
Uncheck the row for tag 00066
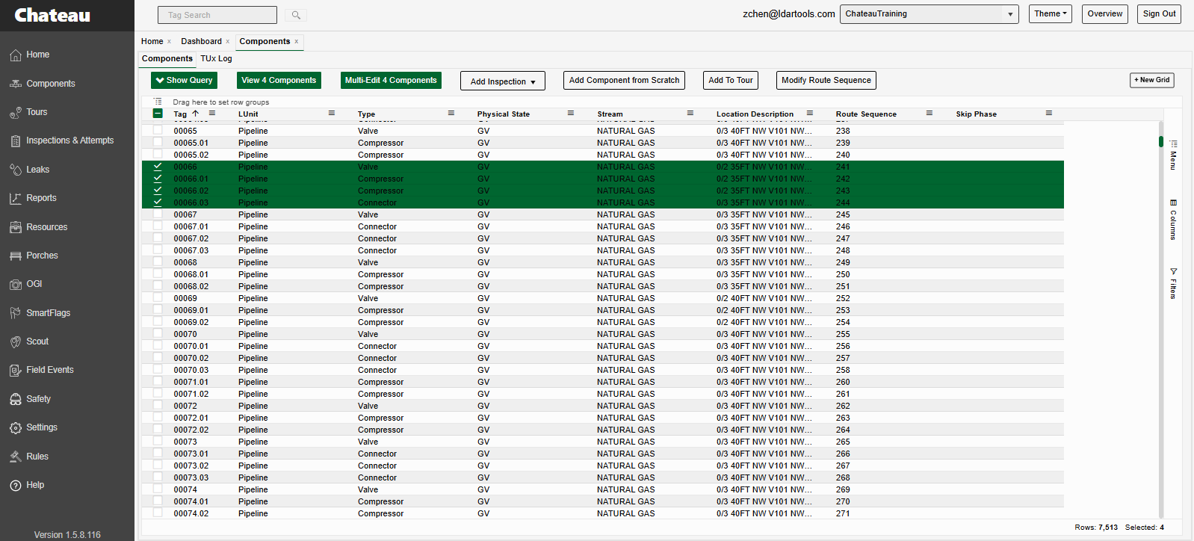click(x=158, y=167)
